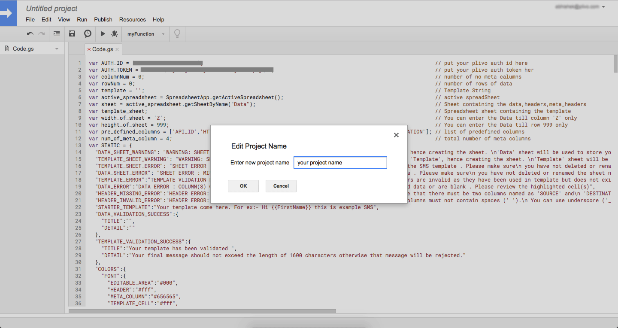Open the Resources menu

(x=132, y=20)
